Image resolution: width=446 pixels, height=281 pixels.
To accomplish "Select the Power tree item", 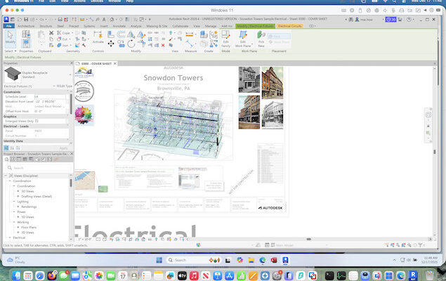I will tap(21, 212).
